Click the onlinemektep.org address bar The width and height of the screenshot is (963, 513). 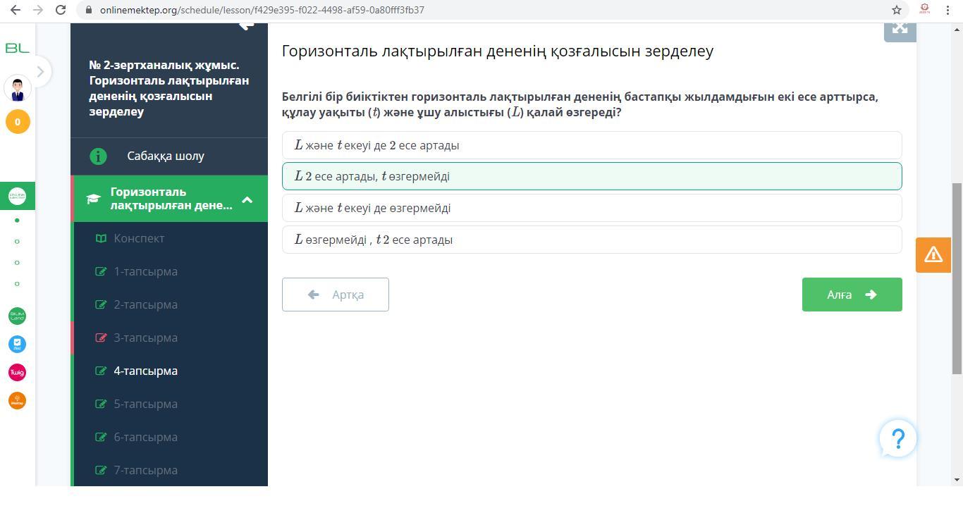[262, 10]
